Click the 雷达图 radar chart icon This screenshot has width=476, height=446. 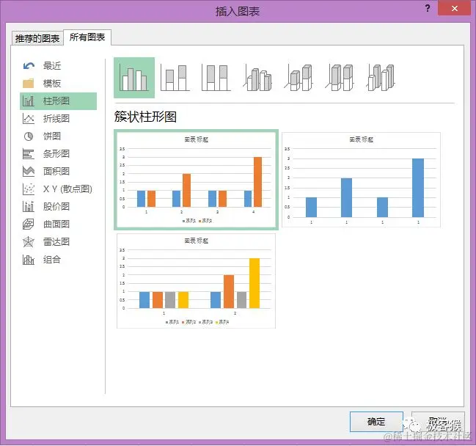28,242
